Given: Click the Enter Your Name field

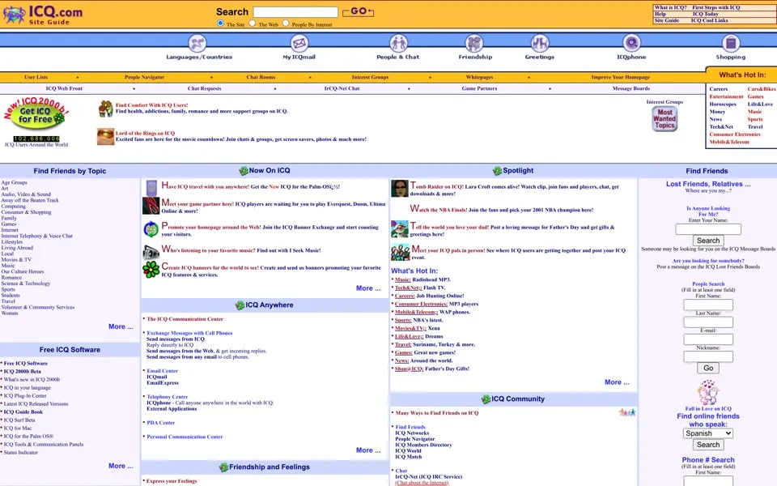Looking at the screenshot, I should (x=708, y=228).
